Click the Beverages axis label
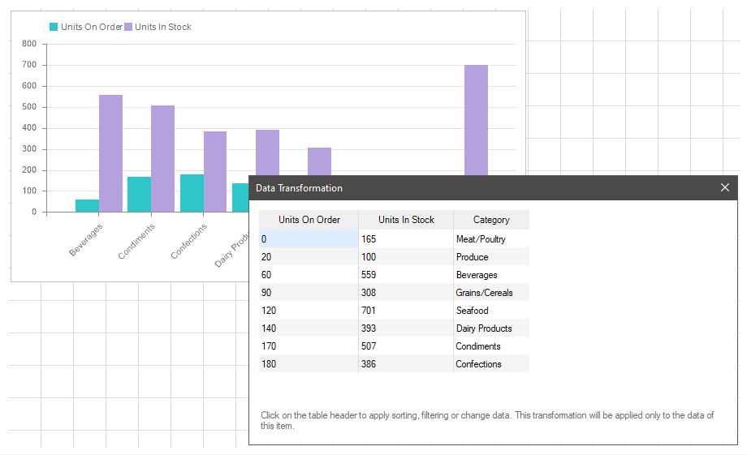 [x=86, y=239]
